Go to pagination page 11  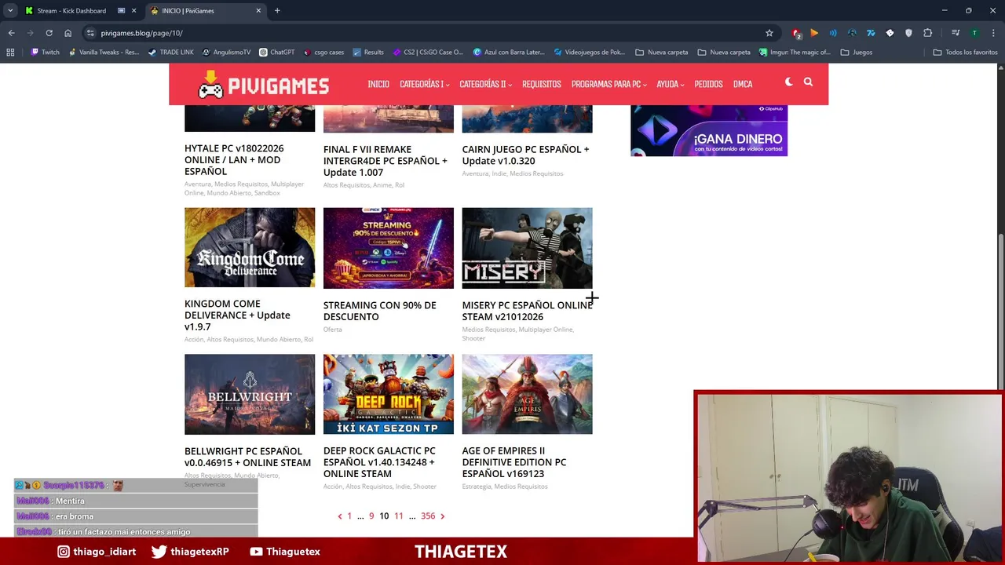(x=399, y=516)
